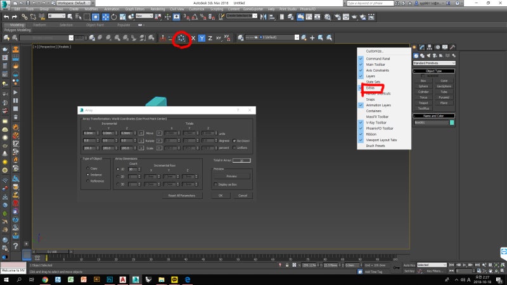Open Photoshop from Windows taskbar
The image size is (507, 285).
point(110,279)
